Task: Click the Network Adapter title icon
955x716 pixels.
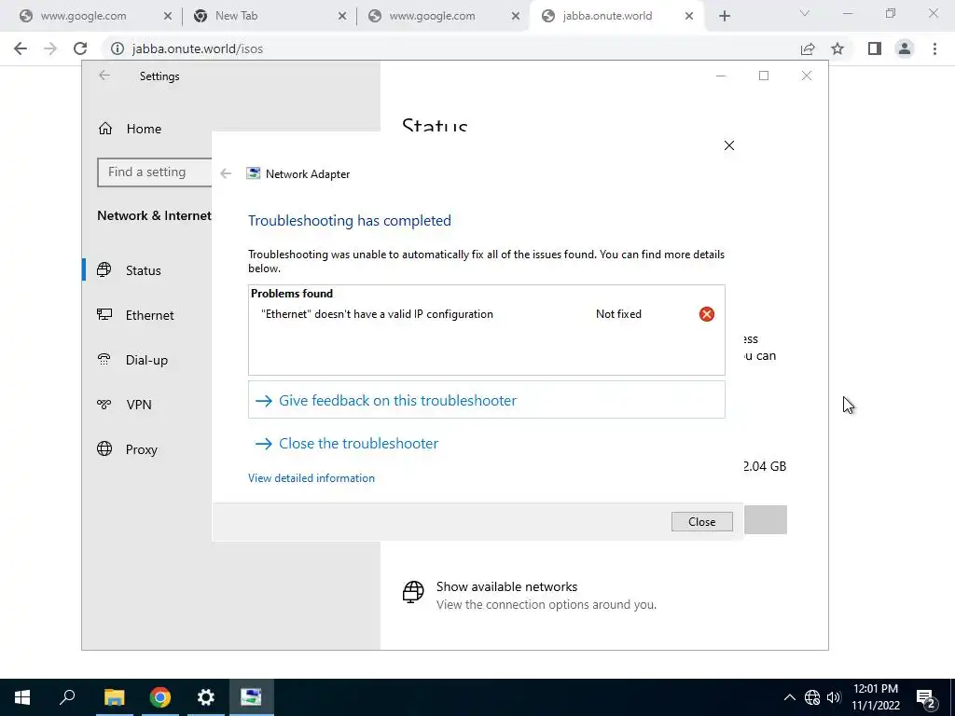Action: [253, 173]
